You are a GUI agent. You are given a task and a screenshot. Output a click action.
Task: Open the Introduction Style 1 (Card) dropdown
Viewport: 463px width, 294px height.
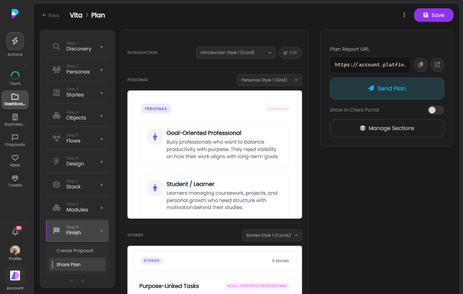pyautogui.click(x=236, y=53)
